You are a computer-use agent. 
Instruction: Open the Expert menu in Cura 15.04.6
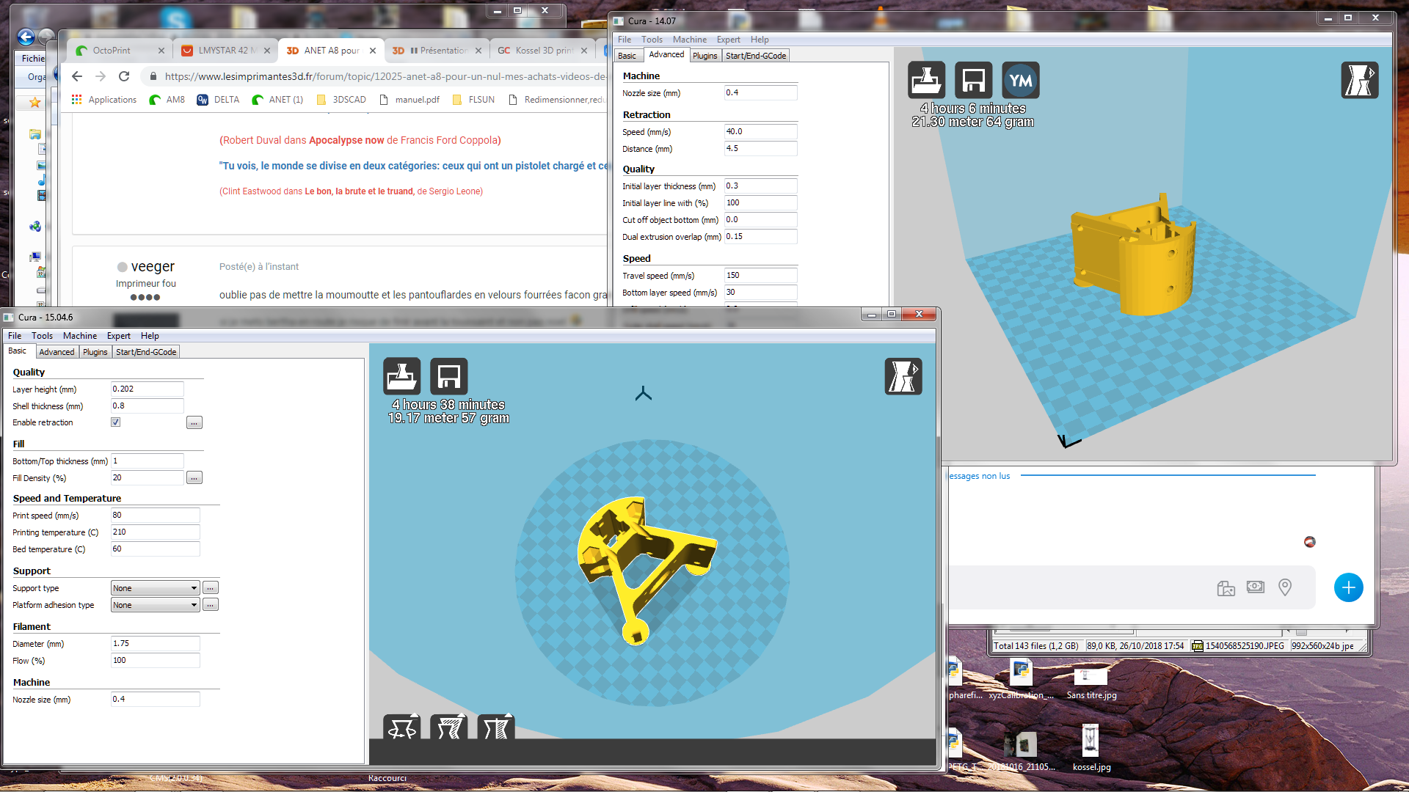pos(118,336)
